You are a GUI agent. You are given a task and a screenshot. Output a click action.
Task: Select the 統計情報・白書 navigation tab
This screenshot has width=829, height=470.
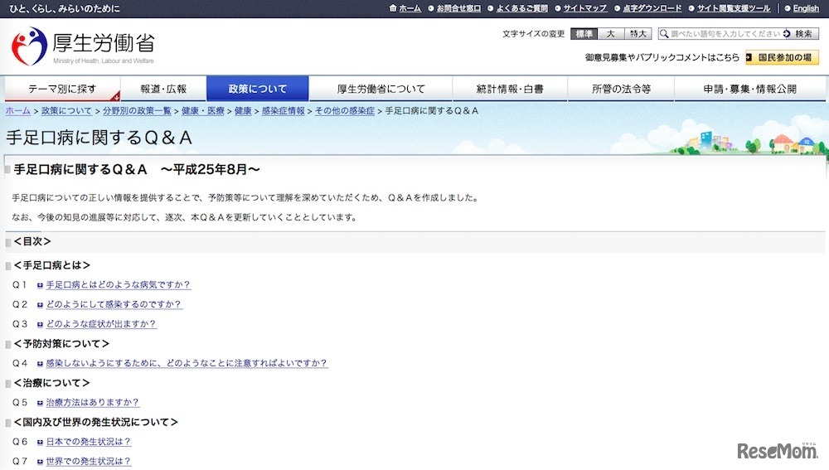pyautogui.click(x=510, y=89)
